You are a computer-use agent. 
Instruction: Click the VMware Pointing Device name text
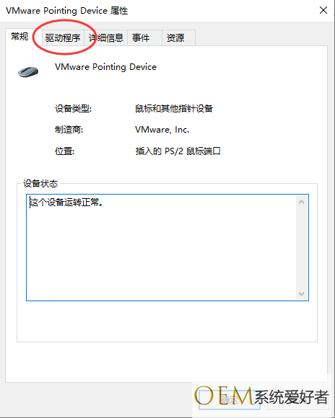click(105, 67)
